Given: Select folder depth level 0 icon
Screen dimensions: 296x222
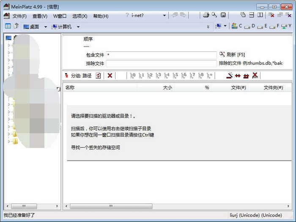Looking at the screenshot, I should (x=133, y=76).
